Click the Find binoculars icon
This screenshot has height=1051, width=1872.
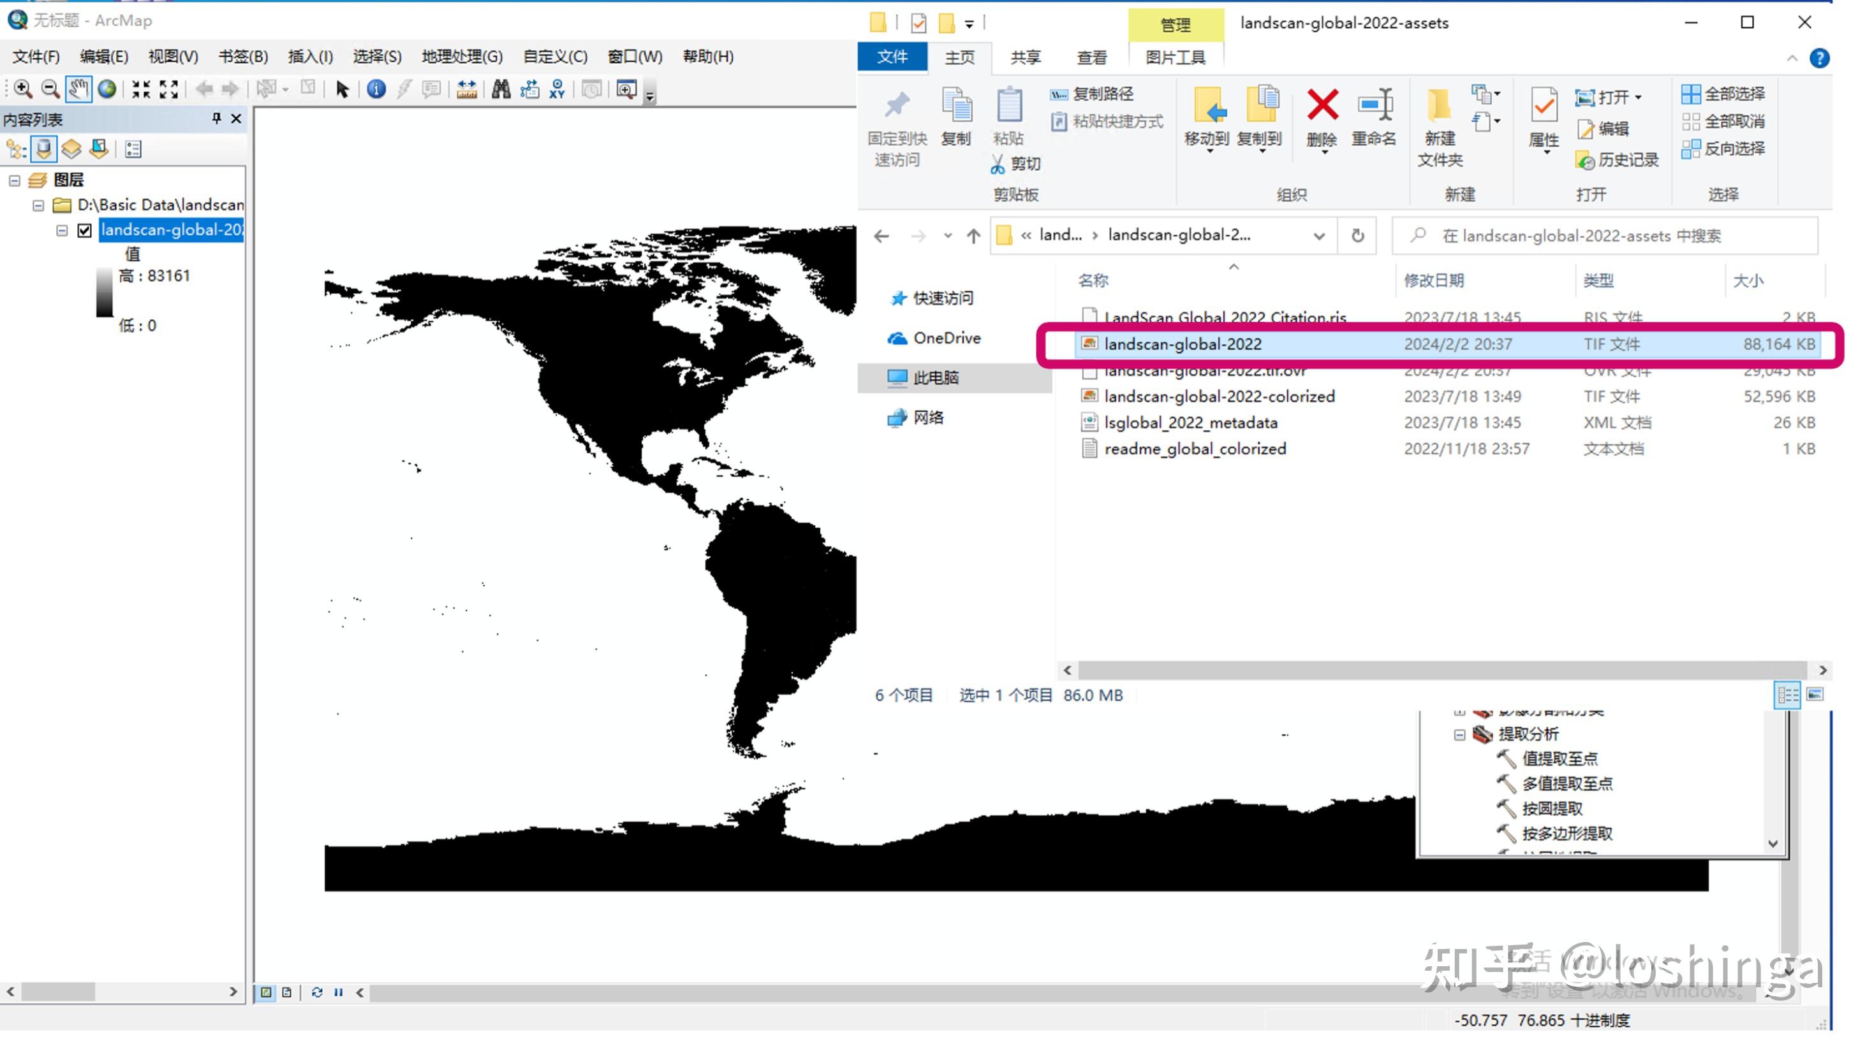(x=501, y=89)
